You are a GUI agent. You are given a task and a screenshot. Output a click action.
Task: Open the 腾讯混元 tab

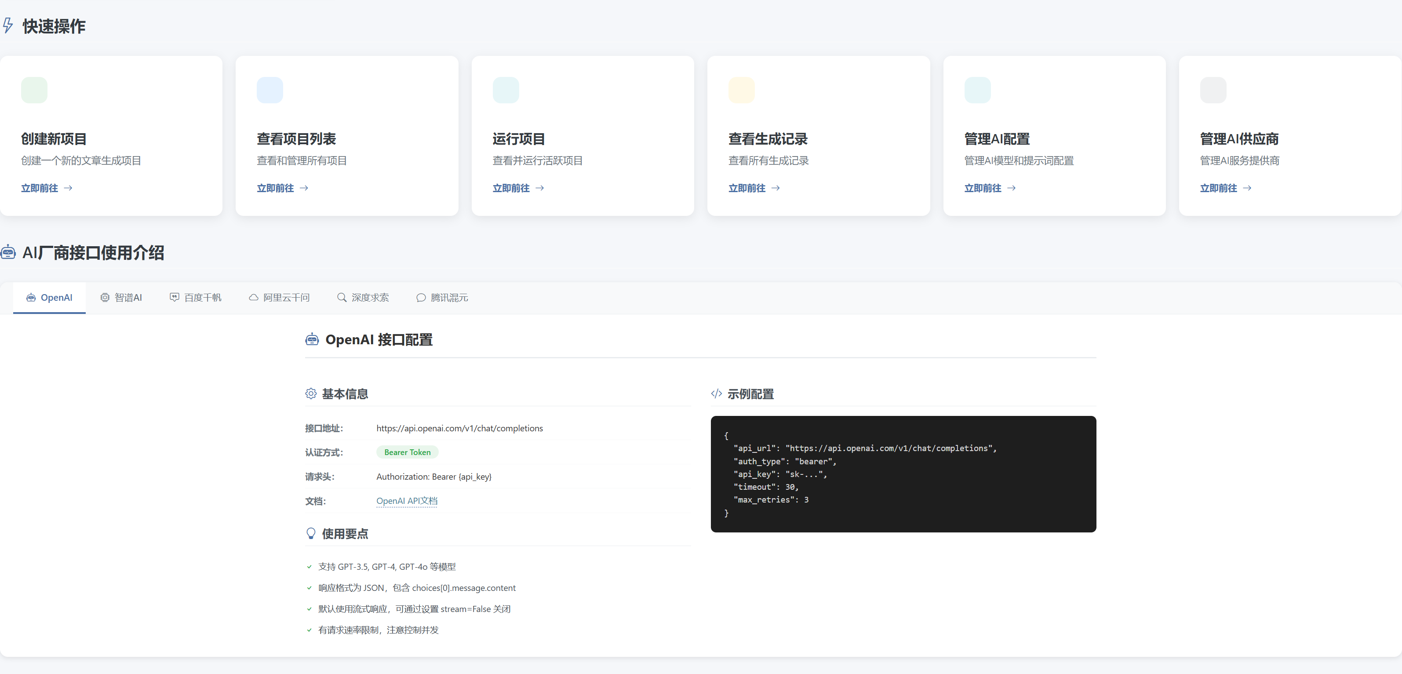point(442,297)
